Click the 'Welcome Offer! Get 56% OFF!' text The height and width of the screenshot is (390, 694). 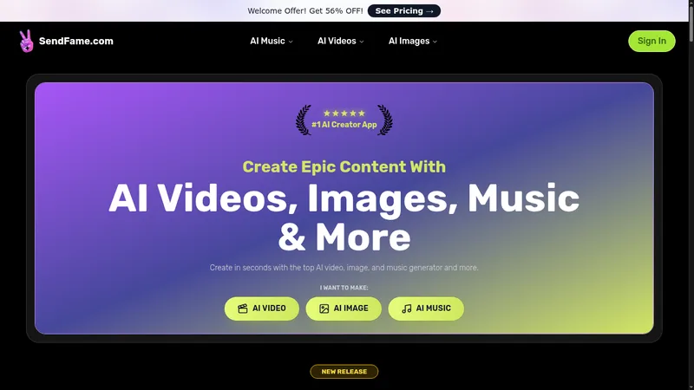coord(305,11)
